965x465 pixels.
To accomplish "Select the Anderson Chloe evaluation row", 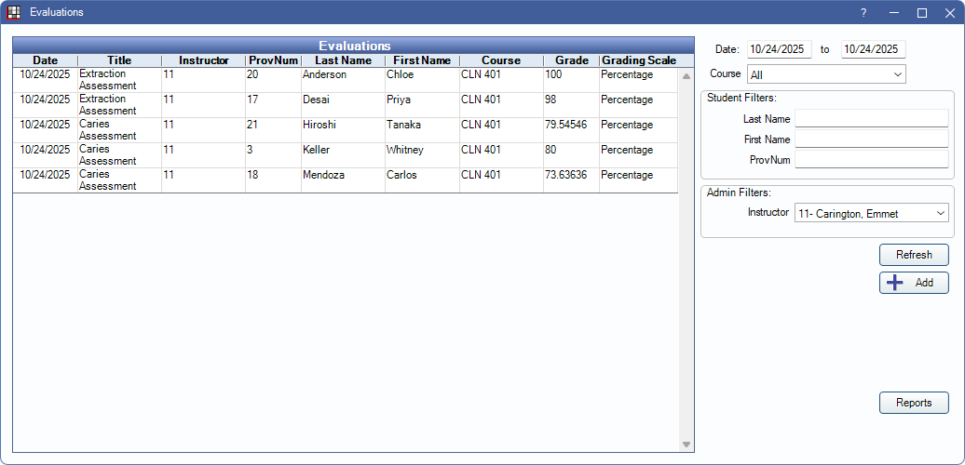I will [343, 80].
